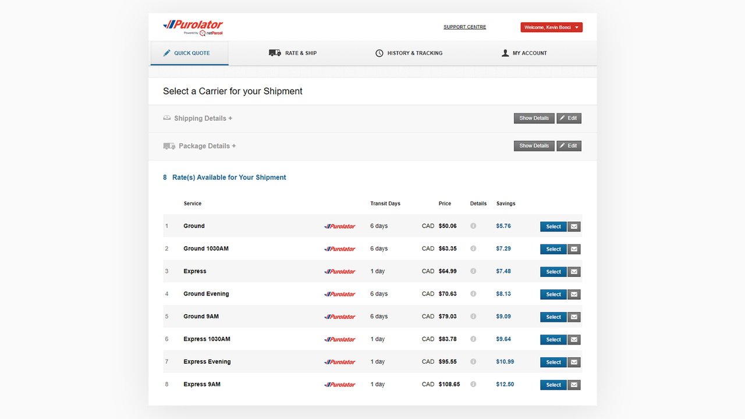Click the Purolator logo in Ground row 1
Image resolution: width=745 pixels, height=419 pixels.
coord(340,226)
